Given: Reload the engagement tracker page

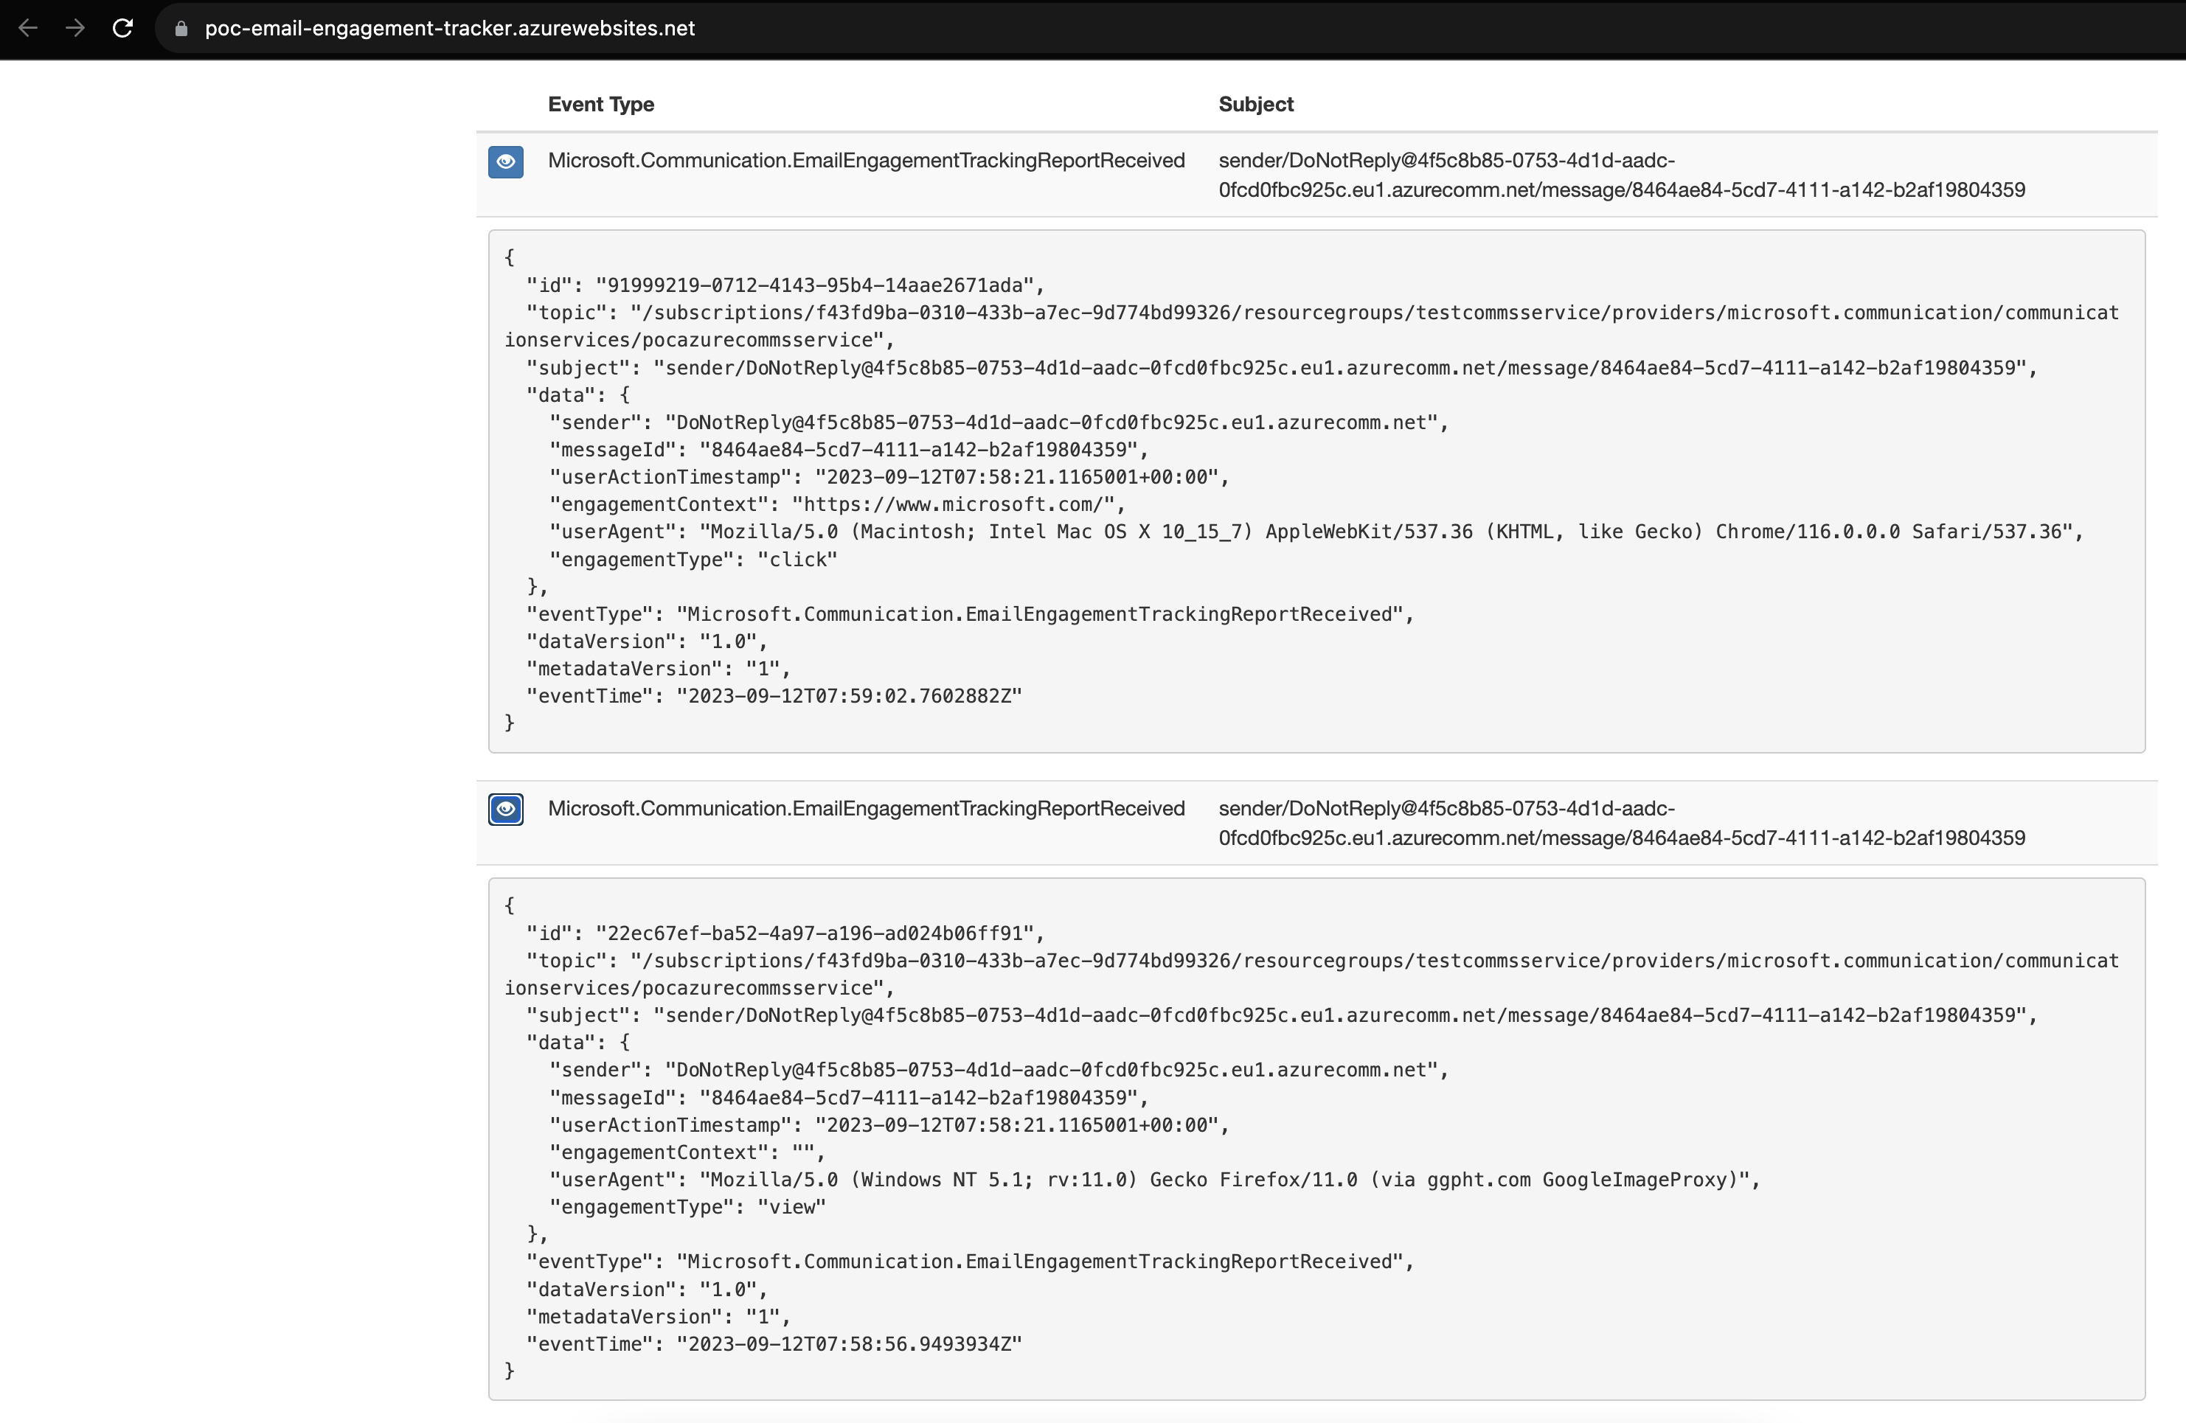Looking at the screenshot, I should tap(123, 29).
